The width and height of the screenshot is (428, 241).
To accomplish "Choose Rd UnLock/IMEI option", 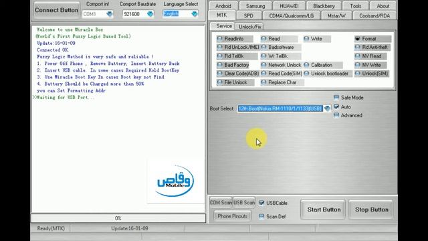I will pyautogui.click(x=237, y=48).
